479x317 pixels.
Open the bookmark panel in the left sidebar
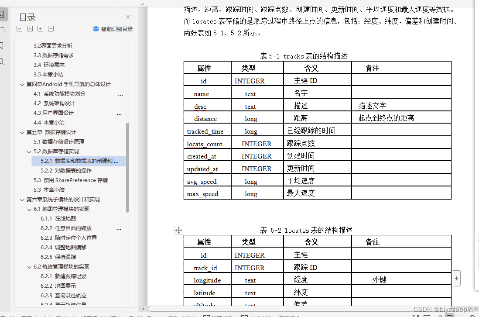[x=2, y=46]
